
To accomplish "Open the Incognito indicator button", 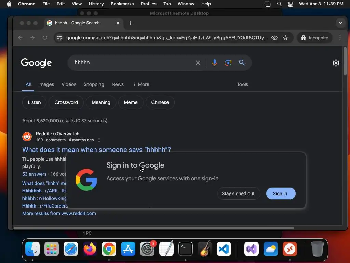I will (314, 38).
